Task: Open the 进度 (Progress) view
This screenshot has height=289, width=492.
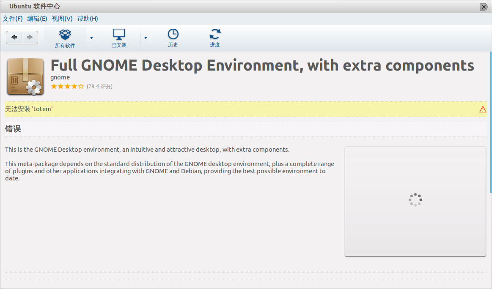Action: click(x=215, y=38)
